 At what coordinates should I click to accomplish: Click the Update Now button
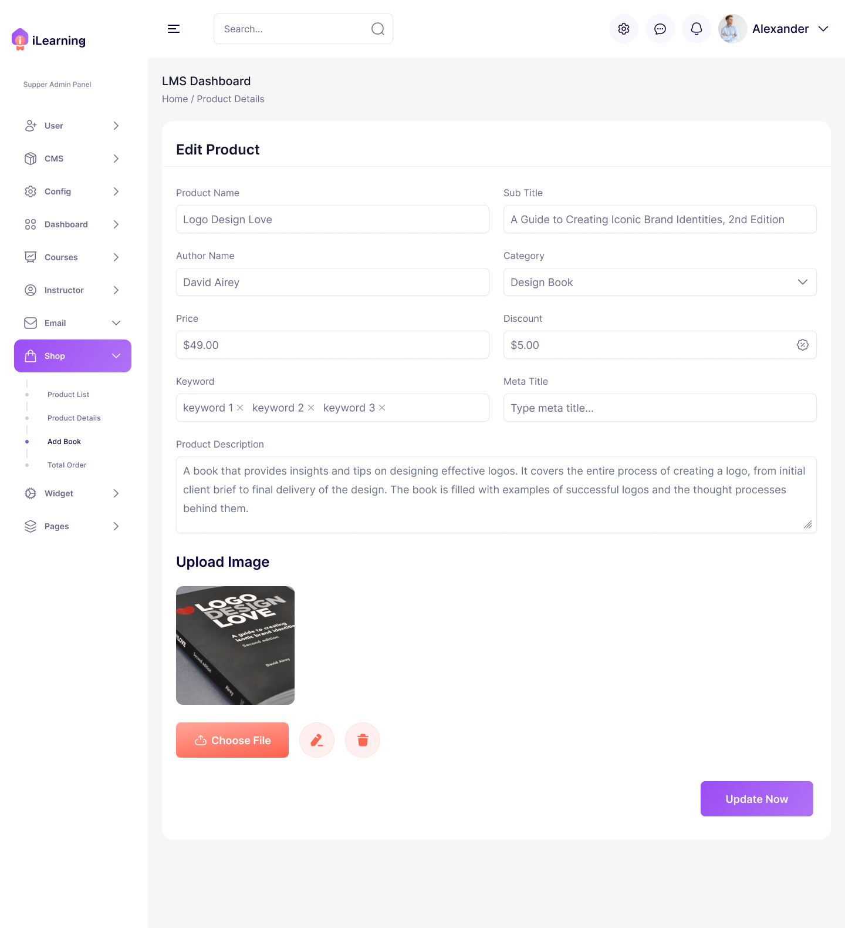click(756, 799)
